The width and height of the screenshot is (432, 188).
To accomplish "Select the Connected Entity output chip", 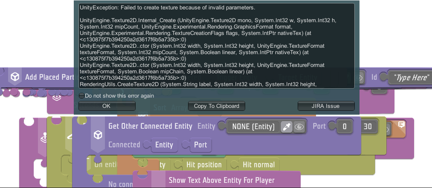I will (164, 145).
